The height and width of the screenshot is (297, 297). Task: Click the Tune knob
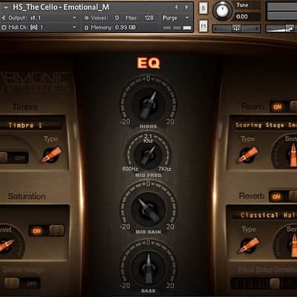point(222,10)
